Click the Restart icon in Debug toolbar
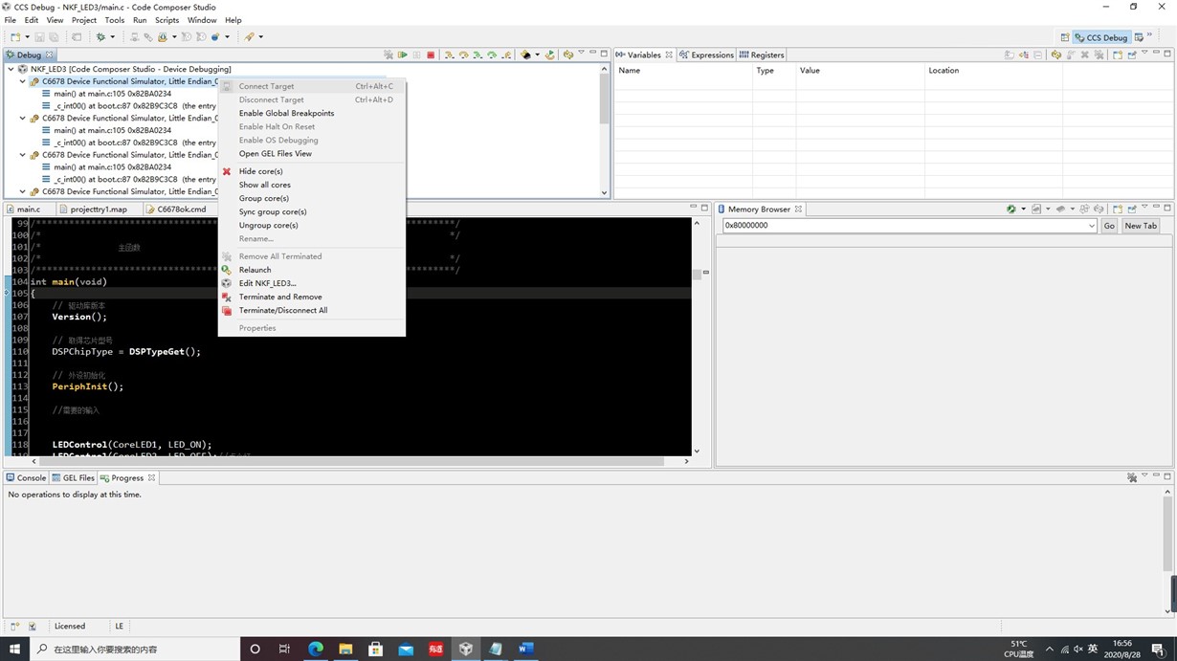The height and width of the screenshot is (661, 1177). click(550, 55)
